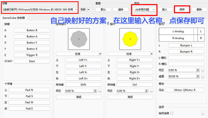Click the Right X- mapping button
The width and height of the screenshot is (208, 118).
click(135, 72)
